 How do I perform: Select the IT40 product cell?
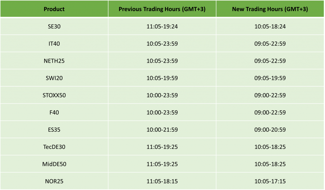(54, 44)
